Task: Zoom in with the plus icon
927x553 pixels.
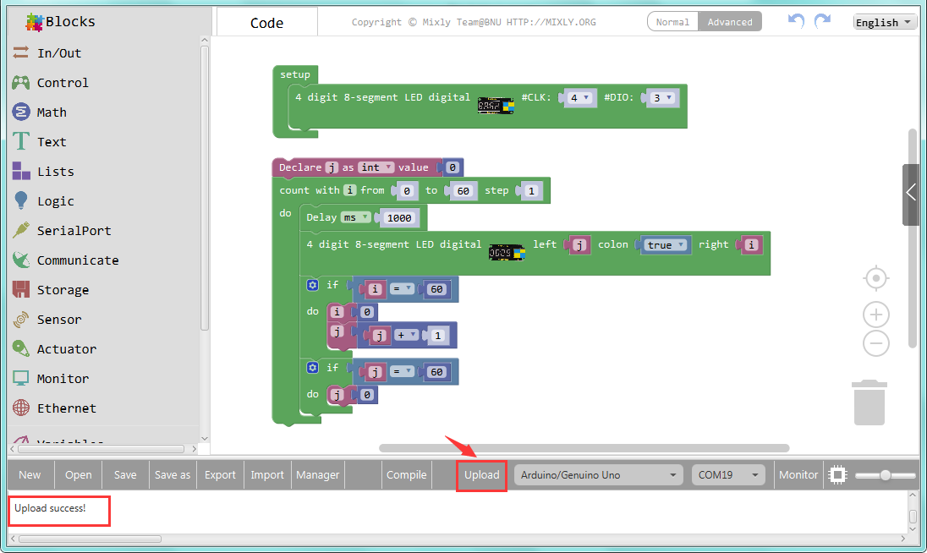Action: [x=876, y=315]
